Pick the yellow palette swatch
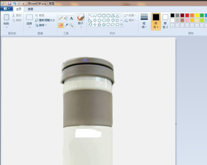Image resolution: width=207 pixels, height=165 pixels. tap(197, 16)
